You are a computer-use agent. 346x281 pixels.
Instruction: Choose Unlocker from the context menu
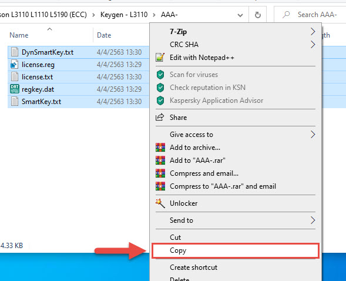pos(236,203)
